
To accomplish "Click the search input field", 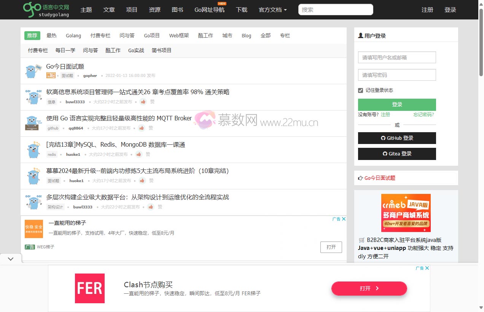I will [x=335, y=10].
